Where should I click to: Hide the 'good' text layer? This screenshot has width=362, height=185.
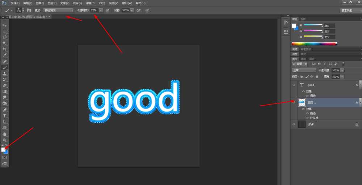coord(294,85)
